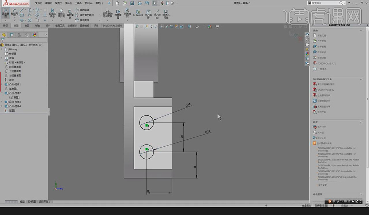Image resolution: width=369 pixels, height=215 pixels.
Task: Collapse the SOLIDWORKS 工具 section
Action: tap(361, 79)
